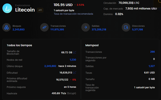
Task: Open the API button next to Litecoin
Action: (40, 10)
